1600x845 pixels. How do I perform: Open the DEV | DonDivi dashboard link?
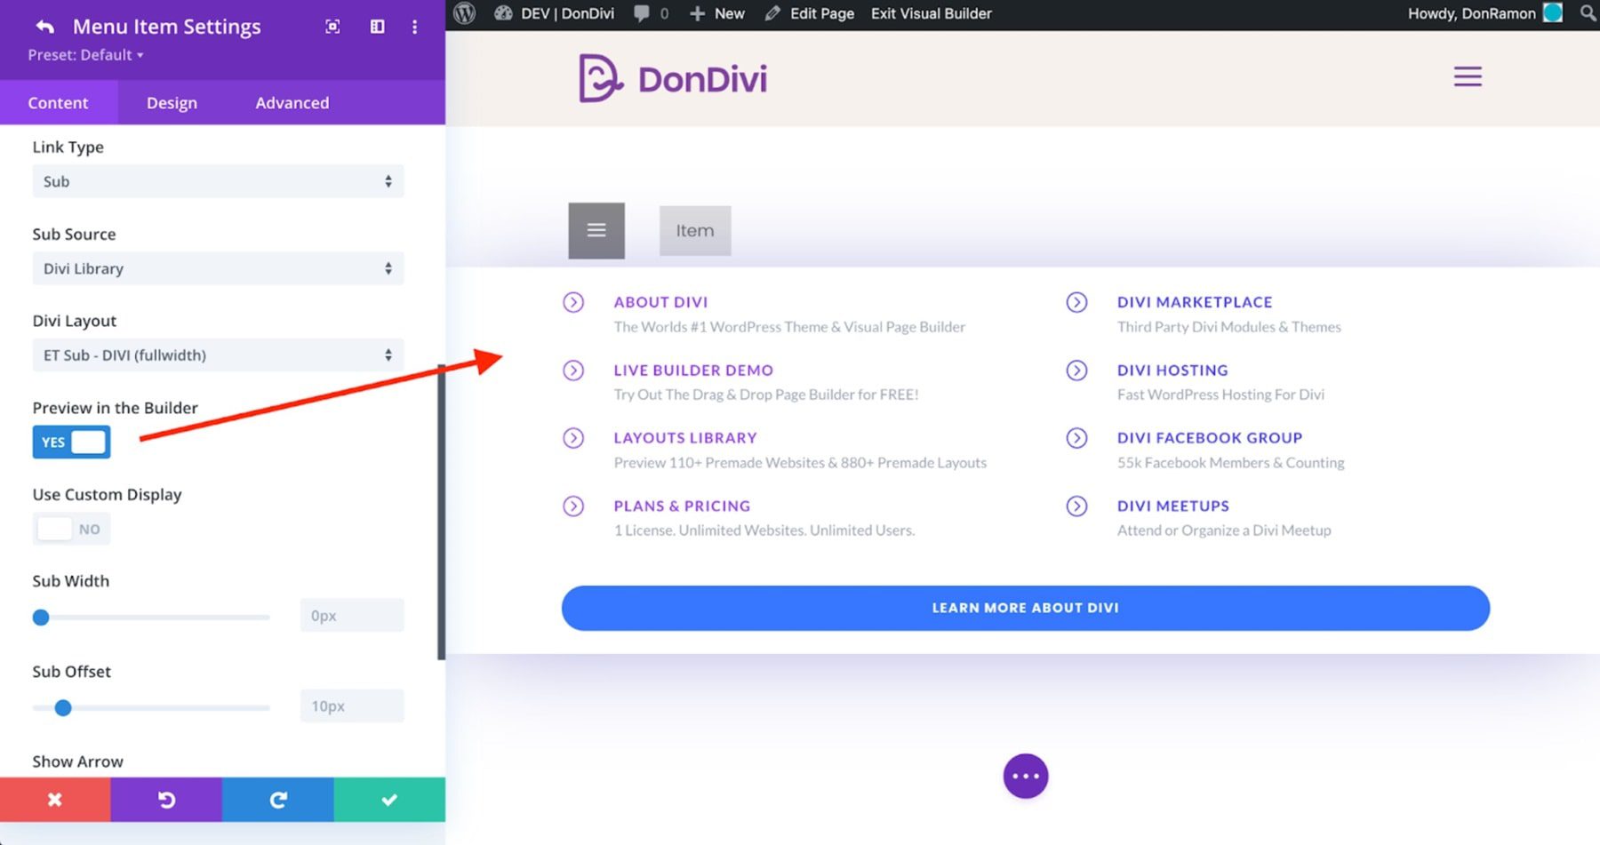[x=555, y=13]
